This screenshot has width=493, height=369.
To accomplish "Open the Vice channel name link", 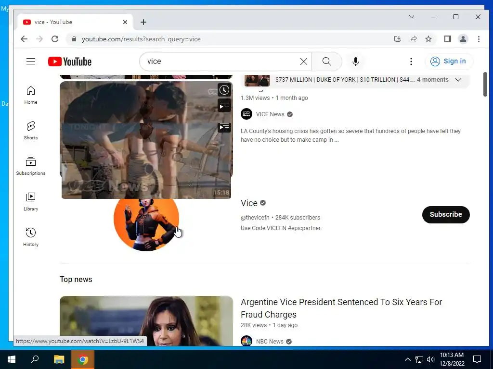I will pos(249,203).
